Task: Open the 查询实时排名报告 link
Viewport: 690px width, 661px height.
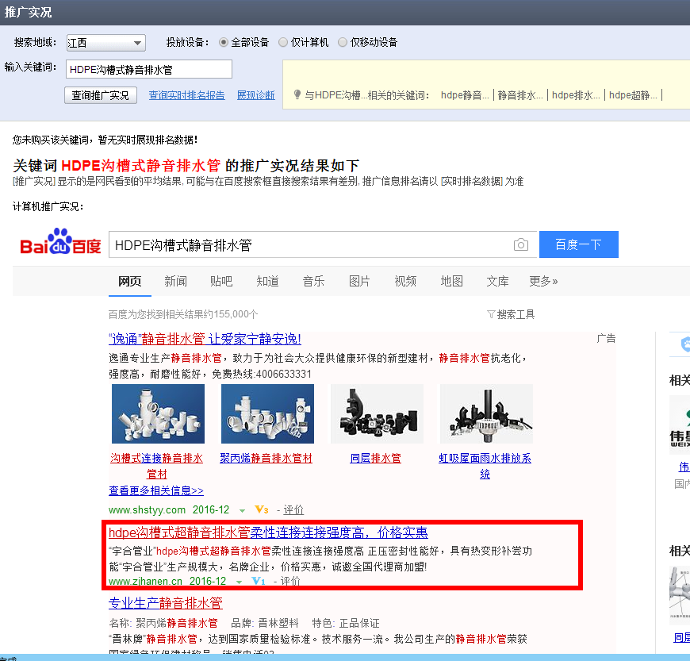Action: [x=186, y=95]
